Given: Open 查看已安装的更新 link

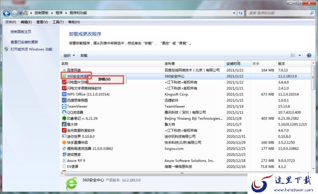Looking at the screenshot, I should (x=24, y=42).
